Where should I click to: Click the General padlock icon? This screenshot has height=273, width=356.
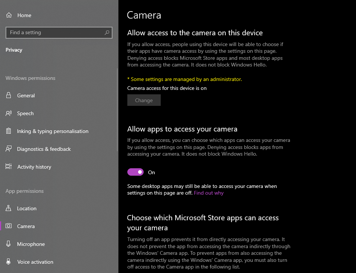8,95
